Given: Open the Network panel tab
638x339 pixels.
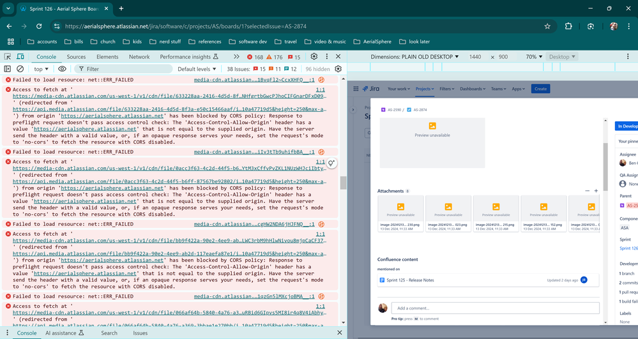Looking at the screenshot, I should click(139, 57).
